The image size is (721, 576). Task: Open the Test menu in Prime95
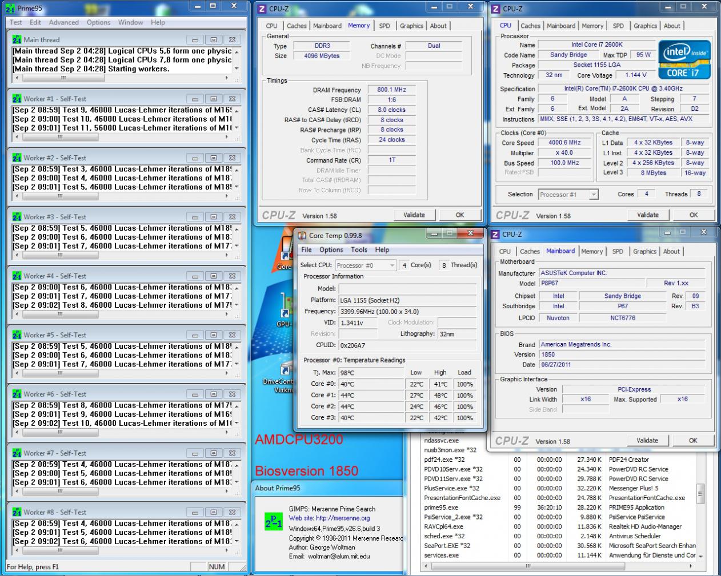pyautogui.click(x=15, y=22)
